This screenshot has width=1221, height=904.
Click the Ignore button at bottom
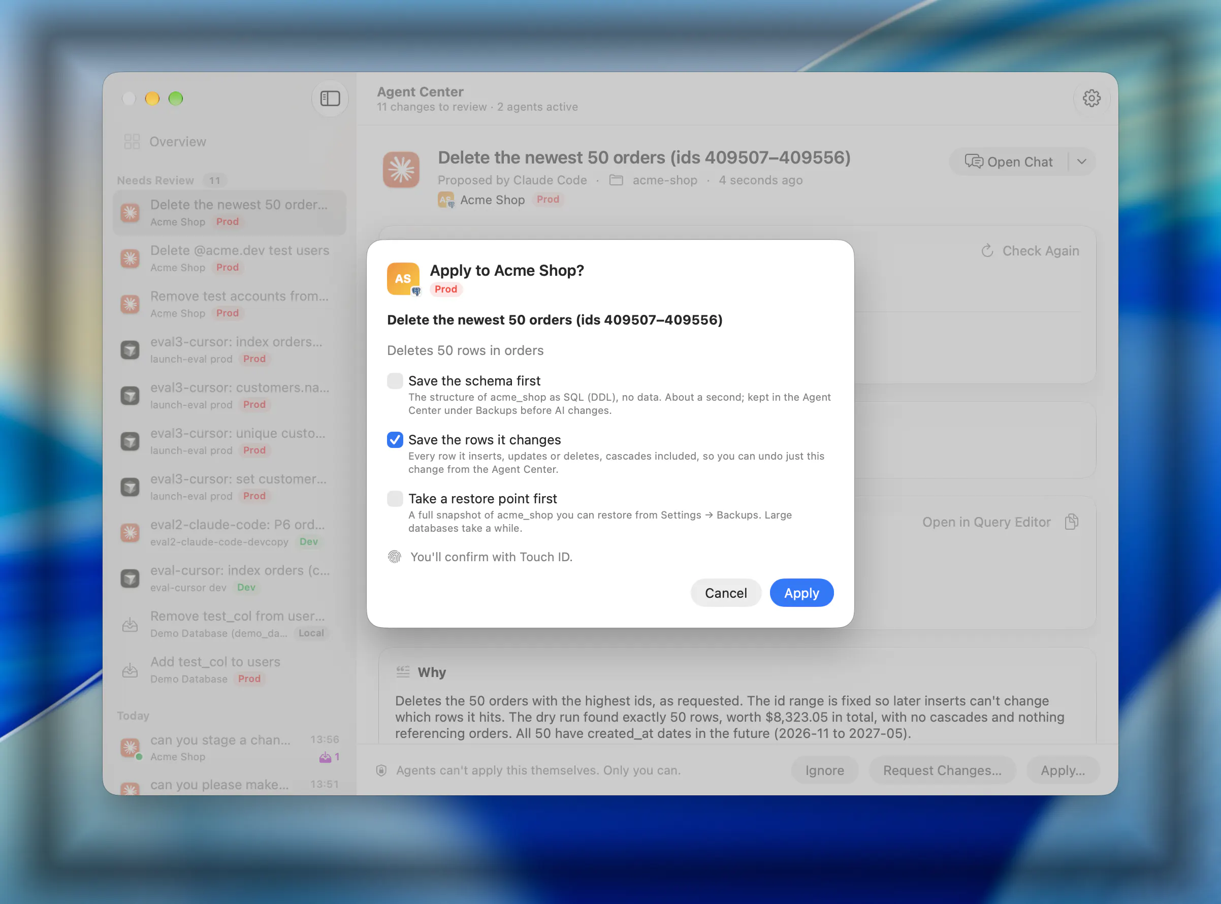pos(824,770)
